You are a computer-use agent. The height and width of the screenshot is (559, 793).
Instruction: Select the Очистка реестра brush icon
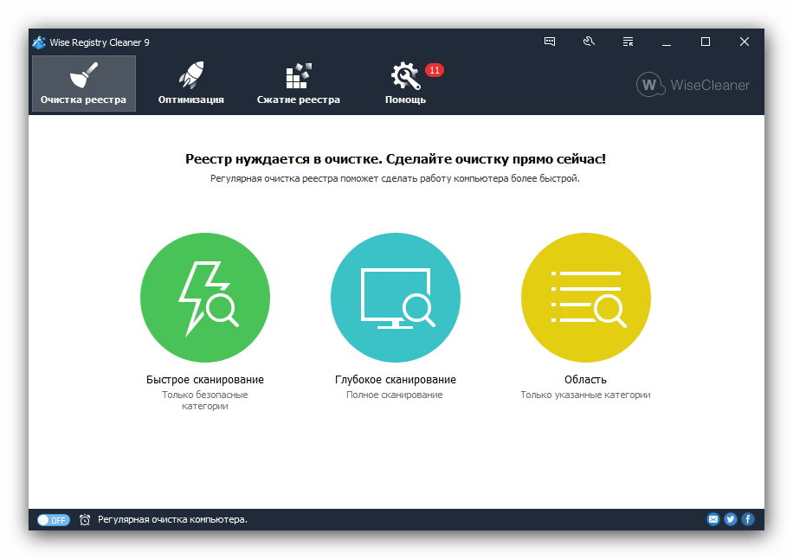click(83, 74)
